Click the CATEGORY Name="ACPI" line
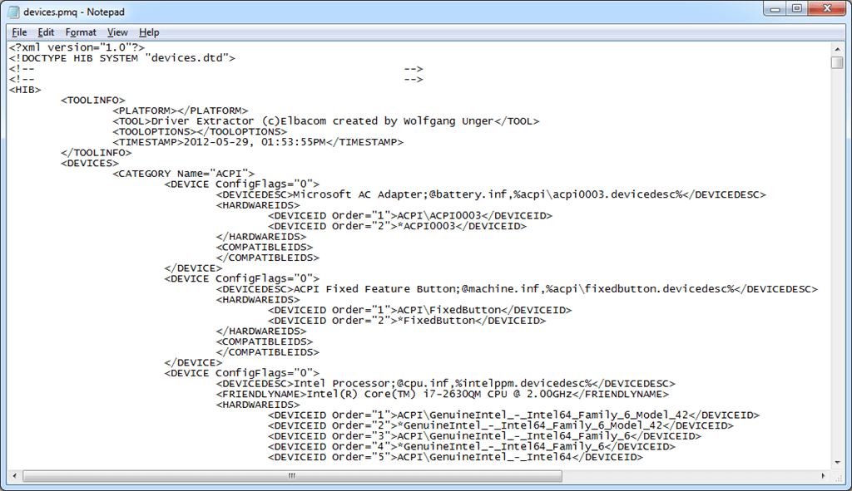 click(x=184, y=174)
